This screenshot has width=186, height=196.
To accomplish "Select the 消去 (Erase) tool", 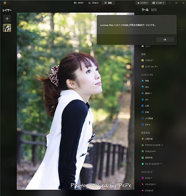I will [145, 87].
